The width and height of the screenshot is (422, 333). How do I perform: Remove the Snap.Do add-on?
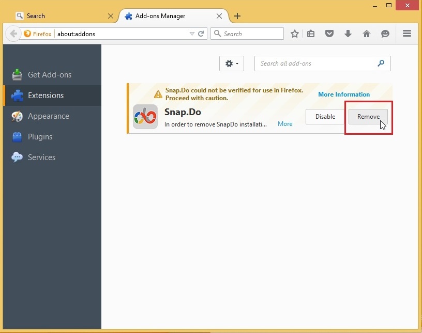[x=368, y=117]
